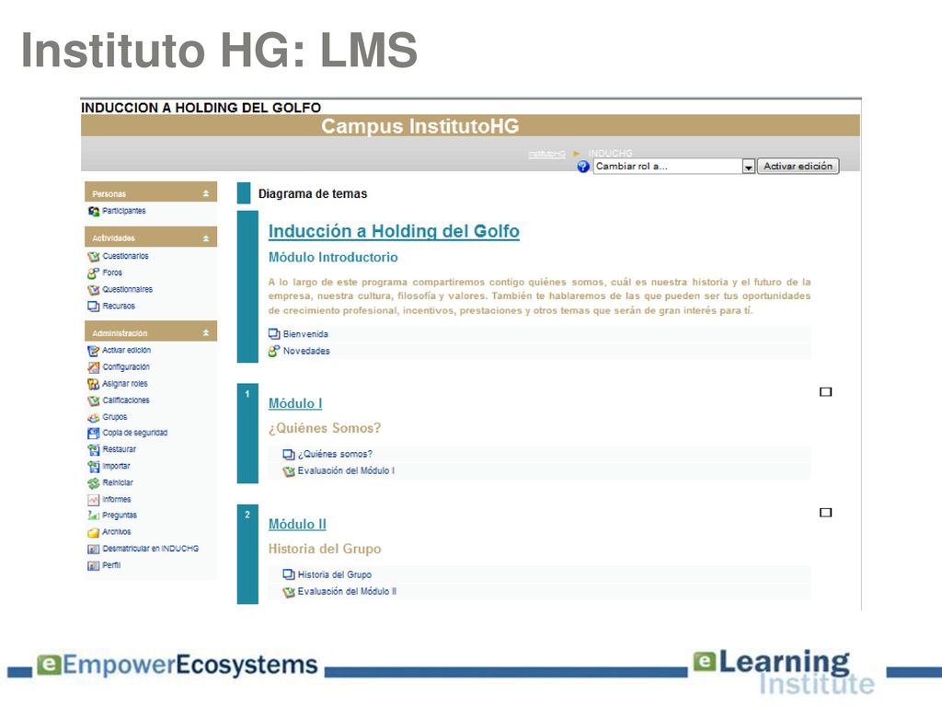Collapse the Actividades block
942x707 pixels.
coord(206,238)
